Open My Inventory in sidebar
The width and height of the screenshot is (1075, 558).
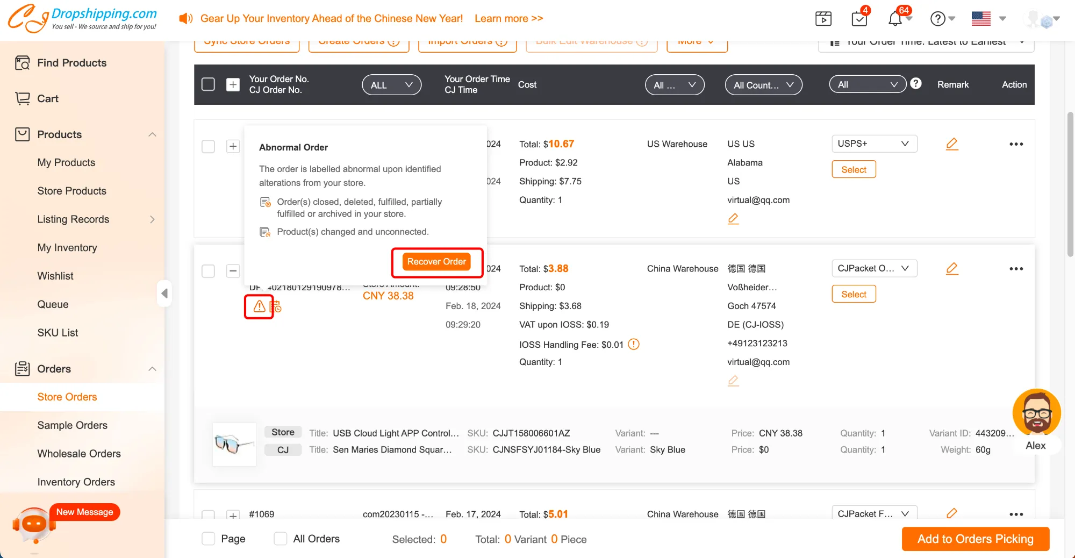tap(67, 248)
